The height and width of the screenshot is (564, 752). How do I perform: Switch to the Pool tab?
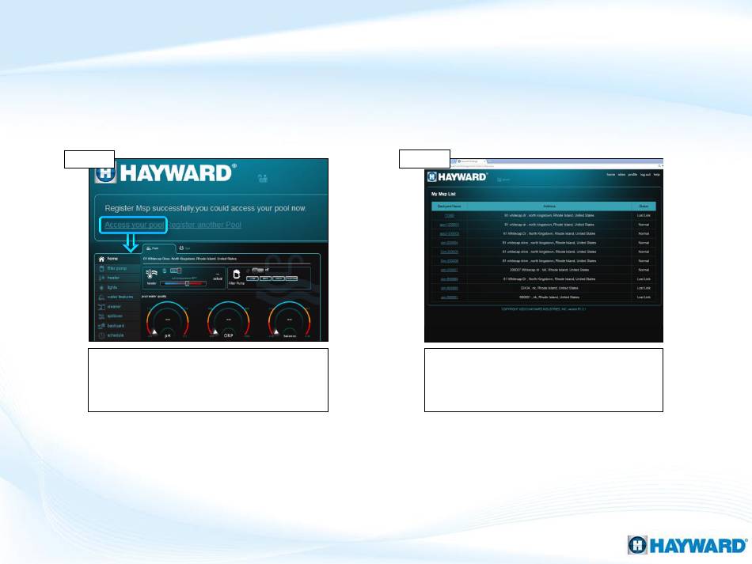point(159,248)
